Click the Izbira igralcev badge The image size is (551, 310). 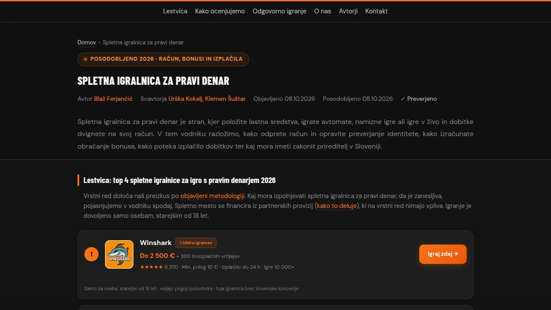pos(196,243)
